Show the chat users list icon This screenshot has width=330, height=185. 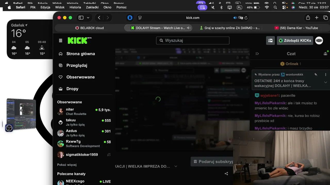[x=325, y=54]
